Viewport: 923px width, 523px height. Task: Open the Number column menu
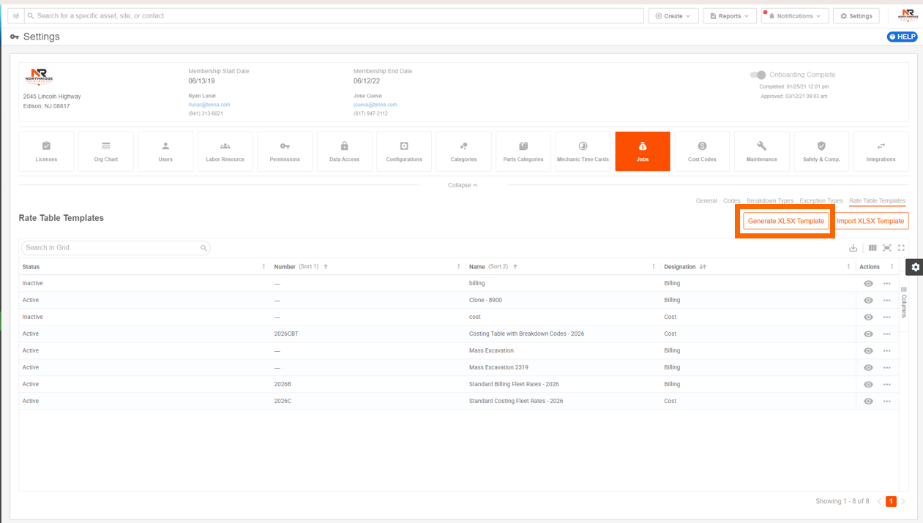(x=459, y=267)
